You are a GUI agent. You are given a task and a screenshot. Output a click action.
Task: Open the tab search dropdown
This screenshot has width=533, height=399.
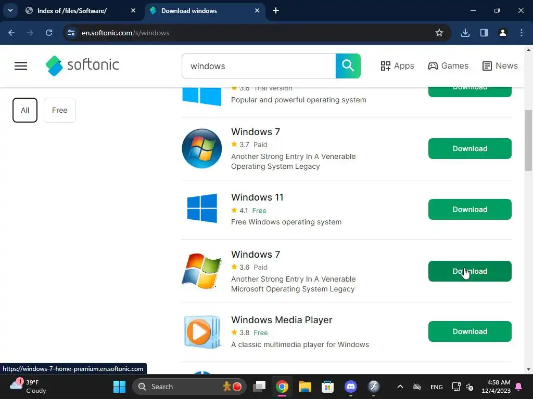coord(10,10)
